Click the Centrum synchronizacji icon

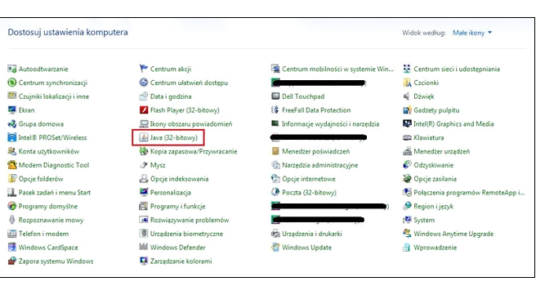click(x=12, y=83)
